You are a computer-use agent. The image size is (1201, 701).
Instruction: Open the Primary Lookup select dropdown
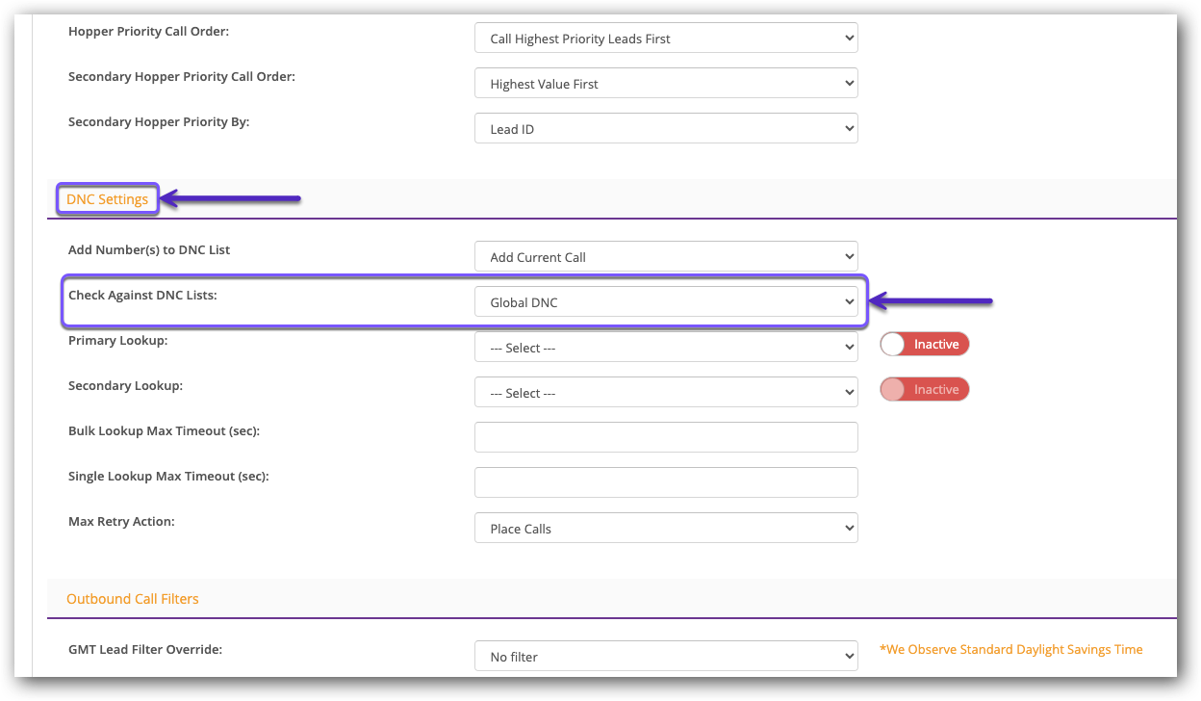[665, 348]
